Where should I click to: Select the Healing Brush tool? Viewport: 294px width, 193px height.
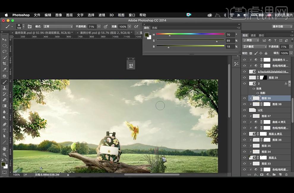click(x=4, y=76)
